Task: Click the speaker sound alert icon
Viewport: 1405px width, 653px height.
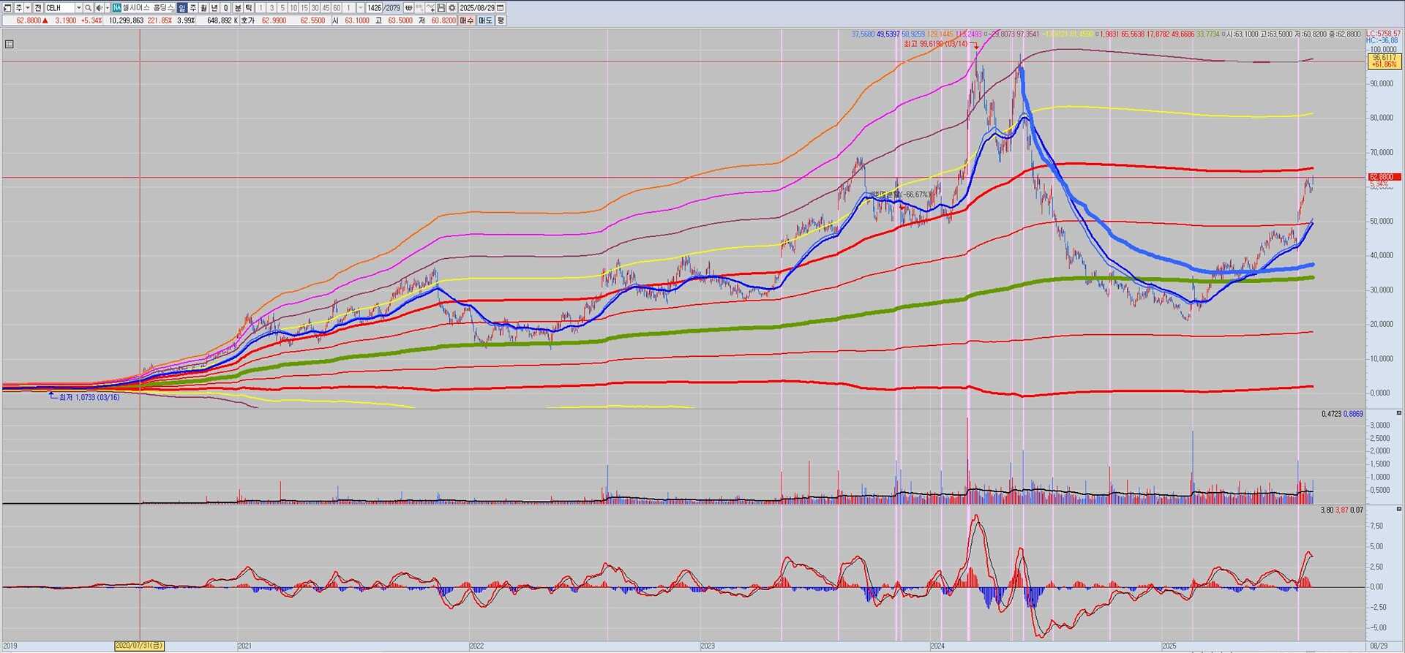Action: tap(99, 8)
